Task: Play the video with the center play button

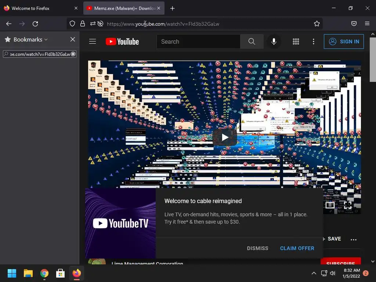Action: coord(225,137)
